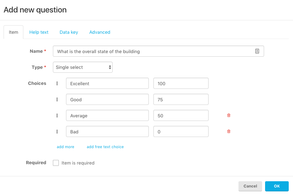Delete the Average choice with trash icon
This screenshot has width=293, height=195.
point(229,115)
